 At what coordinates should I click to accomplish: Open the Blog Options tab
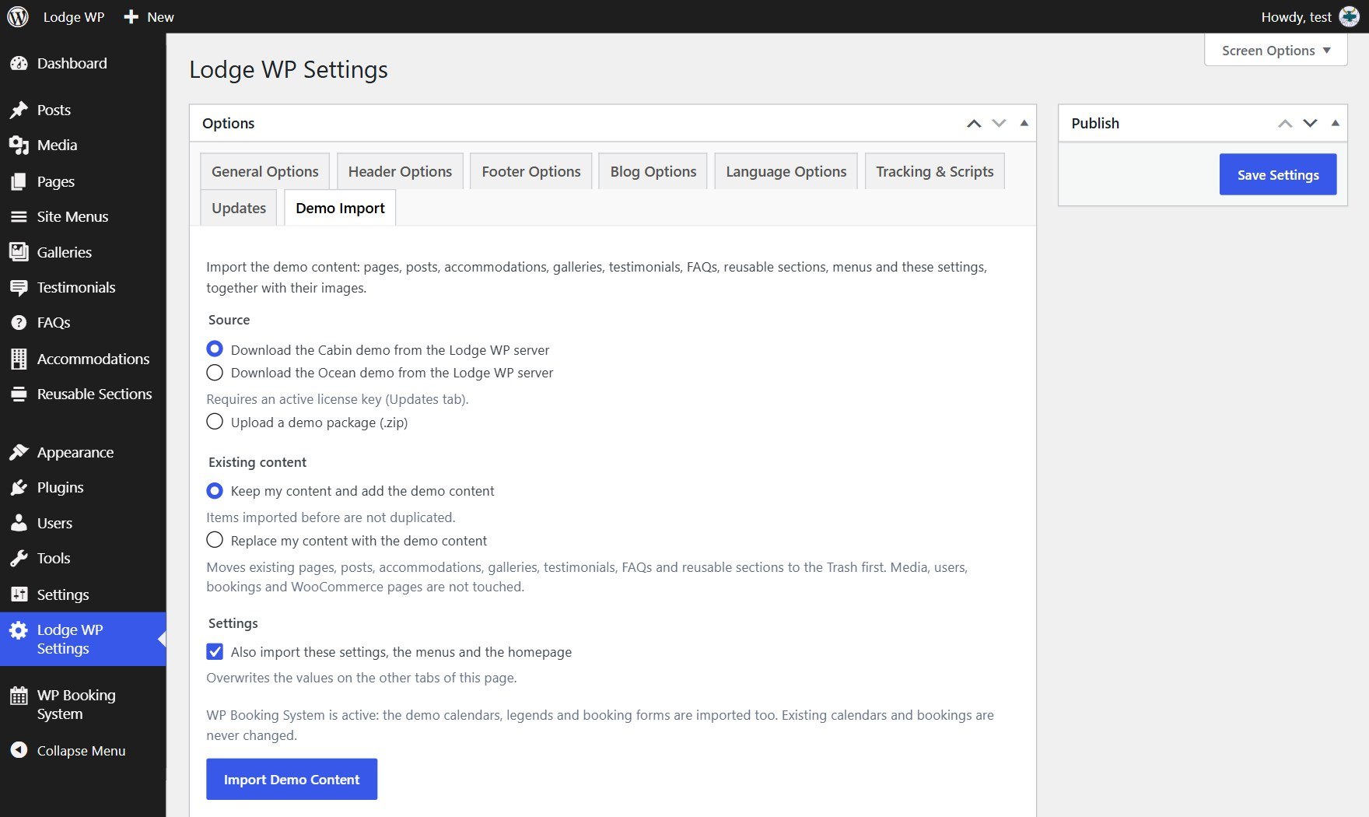tap(653, 171)
